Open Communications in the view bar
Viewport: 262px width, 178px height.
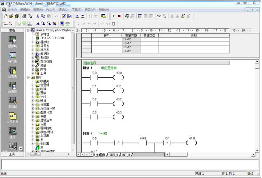coord(12,133)
